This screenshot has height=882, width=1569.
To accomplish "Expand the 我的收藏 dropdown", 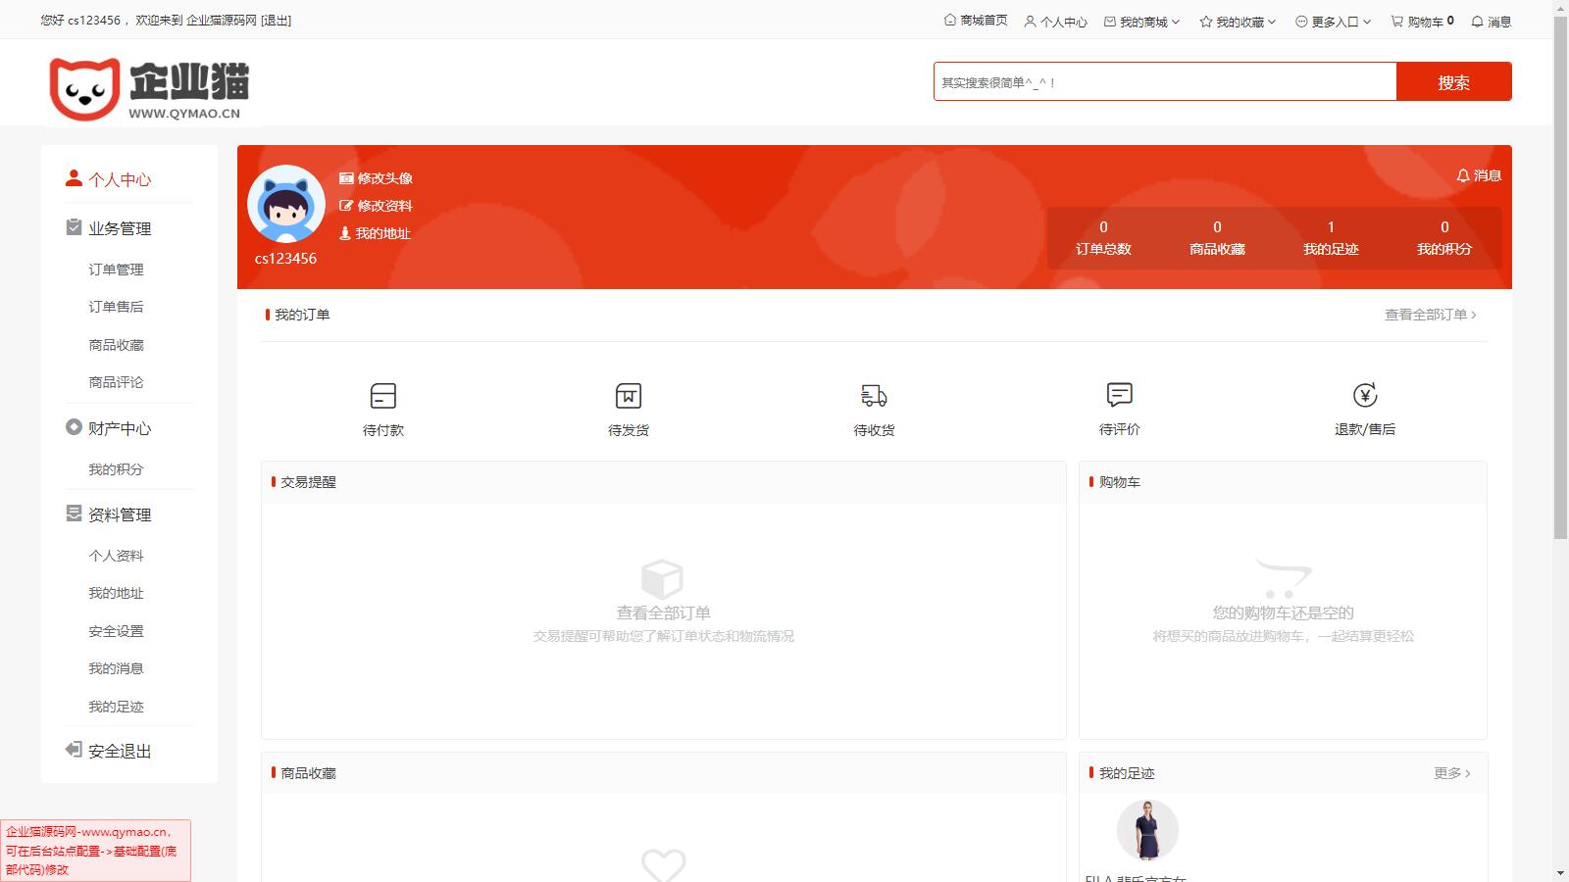I will [1272, 22].
